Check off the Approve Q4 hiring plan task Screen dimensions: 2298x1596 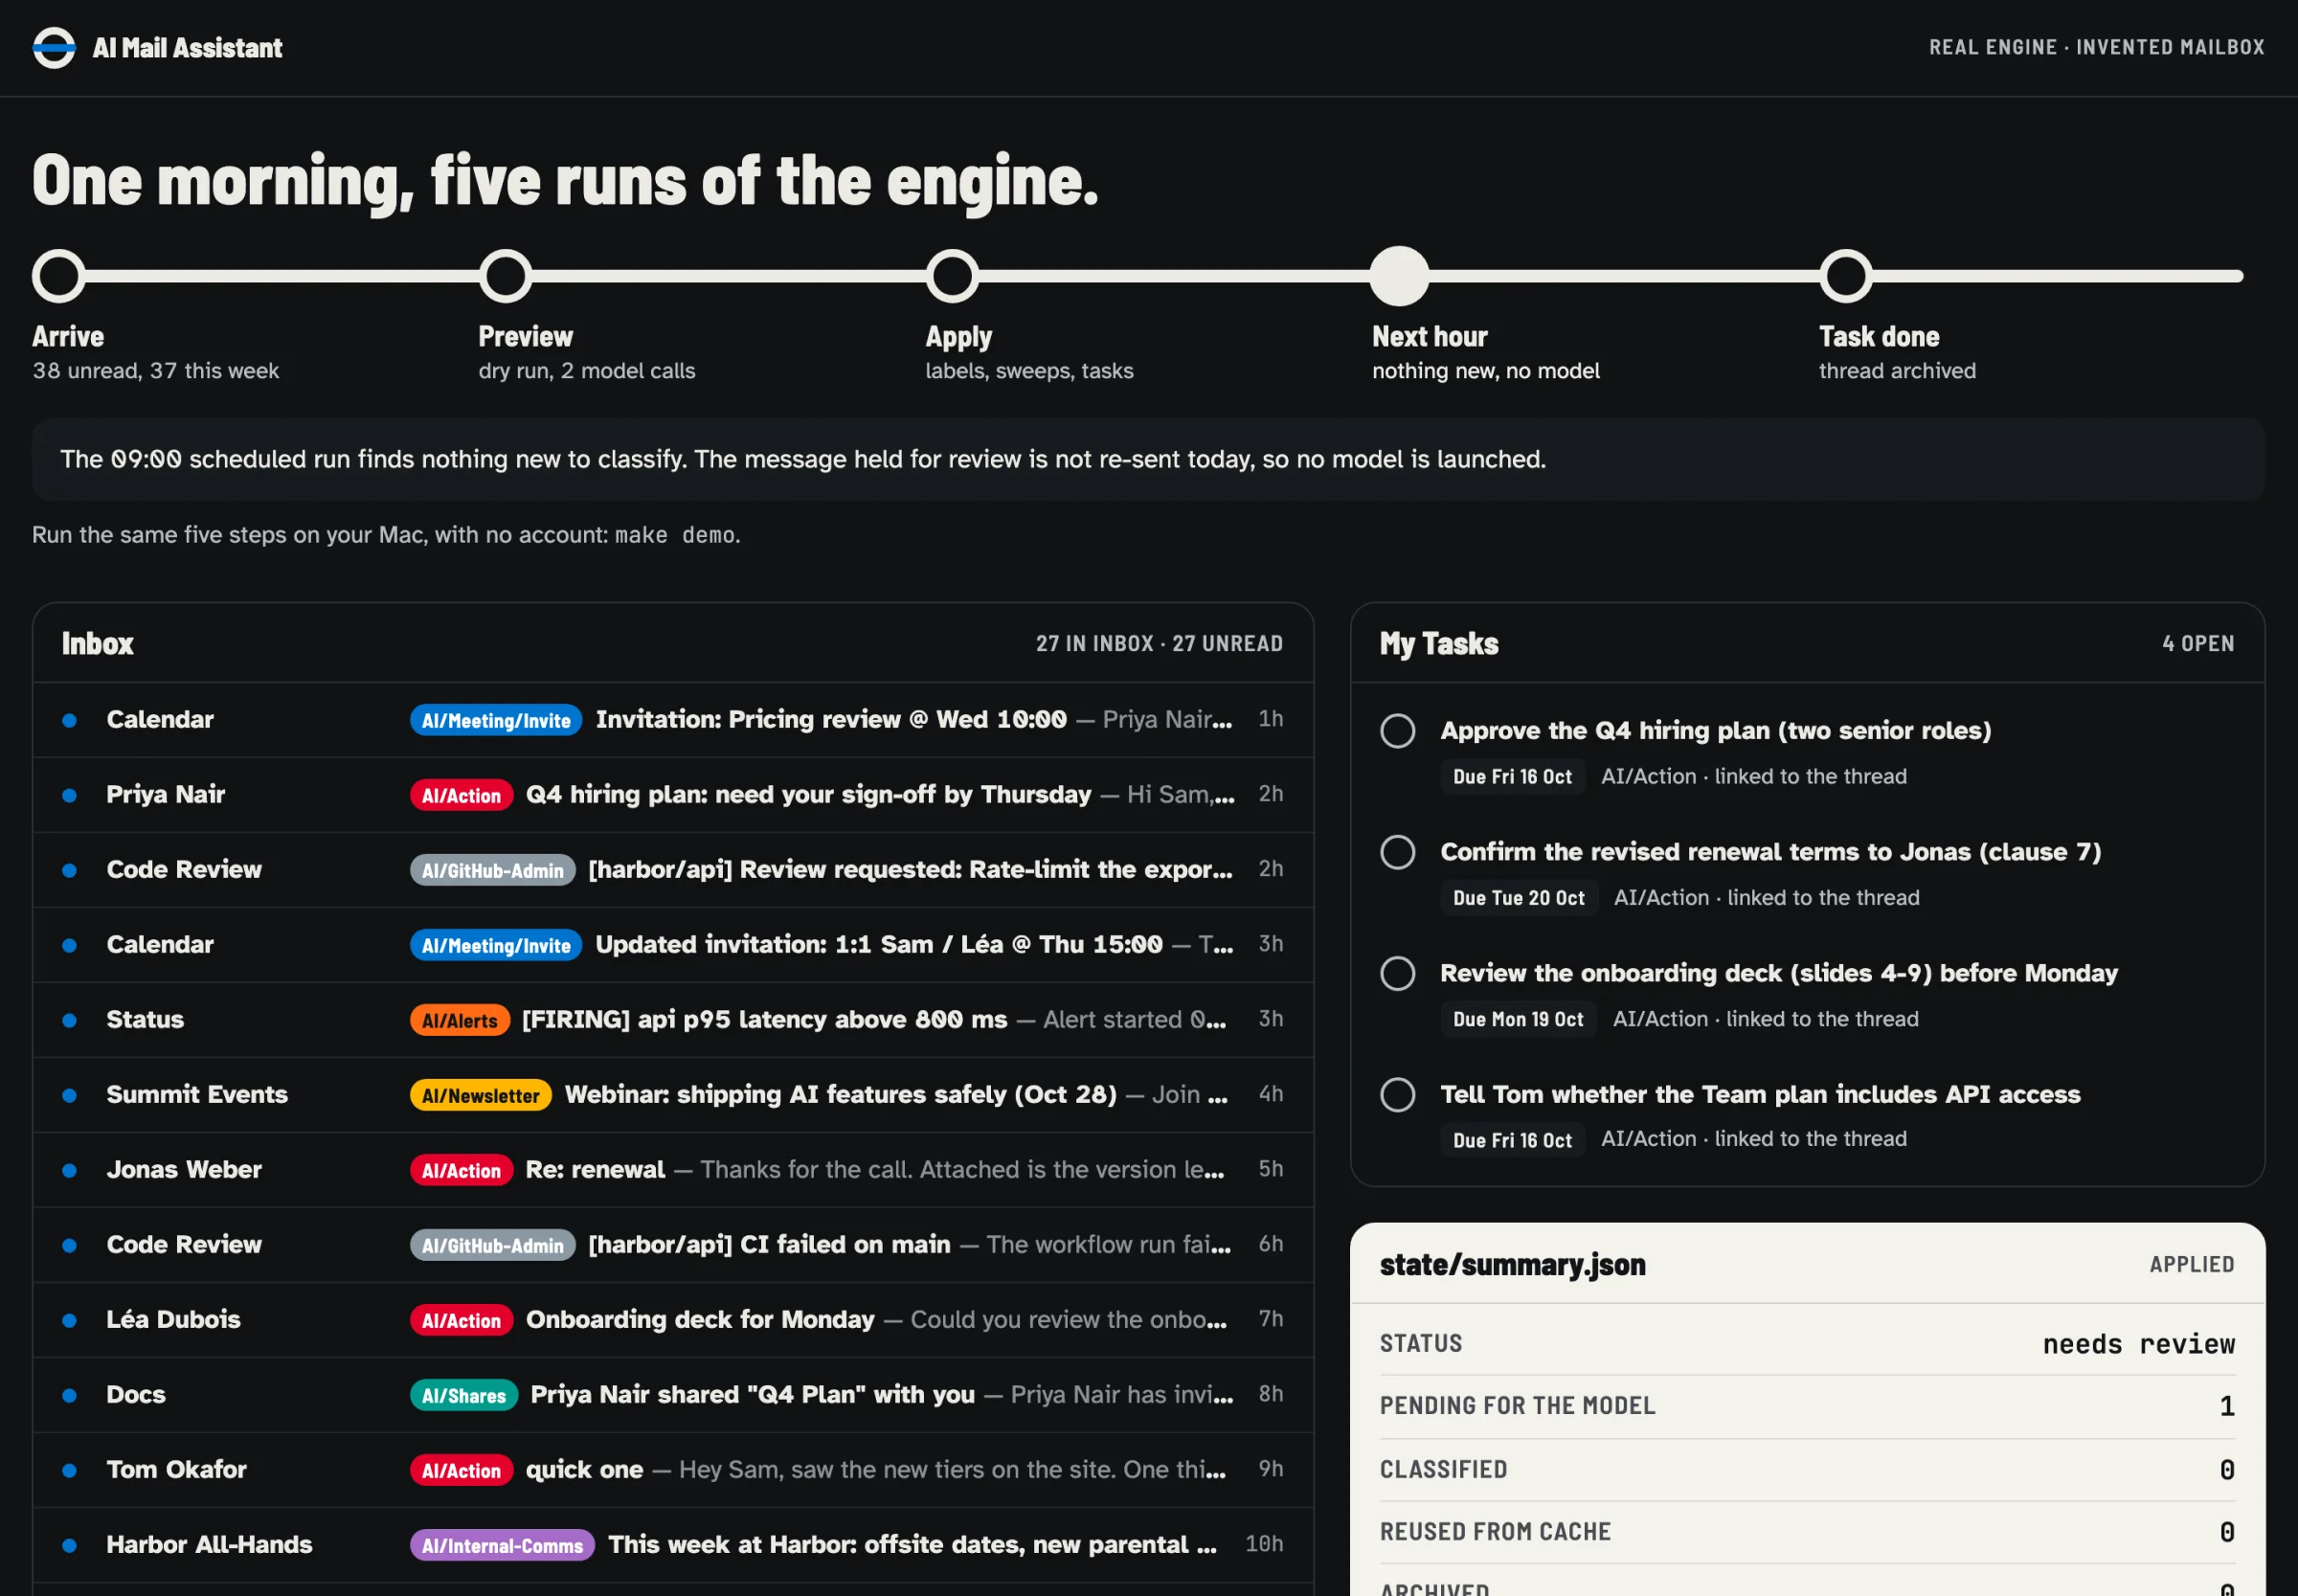point(1397,730)
